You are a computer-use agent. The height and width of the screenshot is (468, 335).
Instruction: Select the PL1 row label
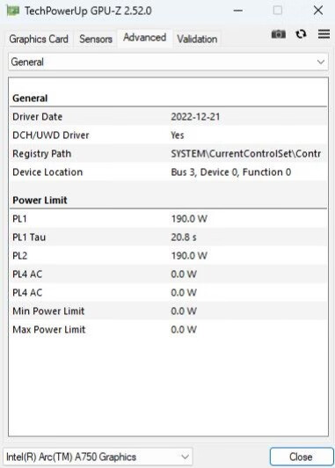19,219
